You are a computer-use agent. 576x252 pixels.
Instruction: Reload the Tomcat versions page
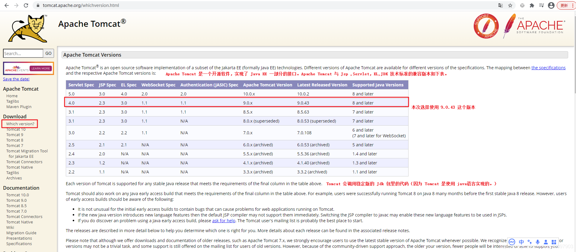[26, 5]
